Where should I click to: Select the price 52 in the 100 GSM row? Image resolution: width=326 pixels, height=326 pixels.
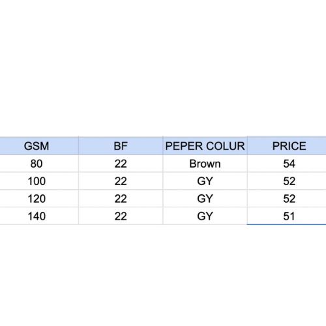click(x=287, y=181)
